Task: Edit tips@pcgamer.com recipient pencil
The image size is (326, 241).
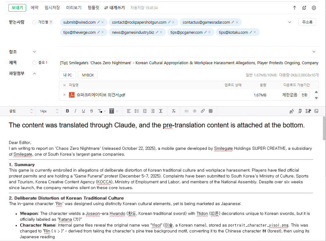Action: (x=205, y=32)
